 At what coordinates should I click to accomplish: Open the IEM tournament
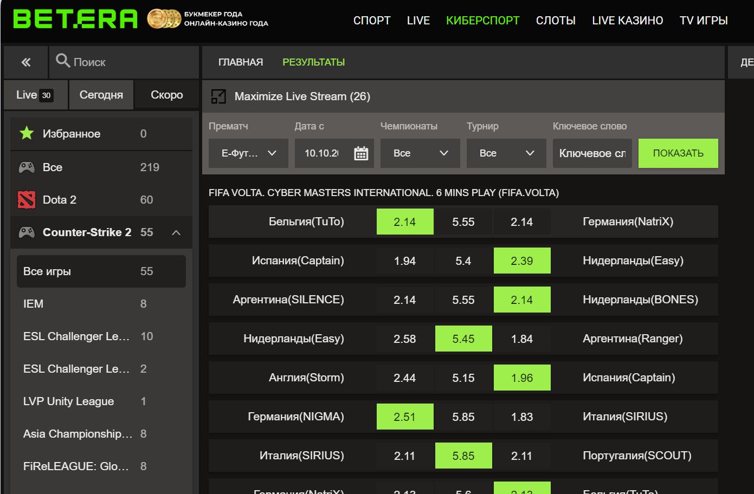(101, 304)
